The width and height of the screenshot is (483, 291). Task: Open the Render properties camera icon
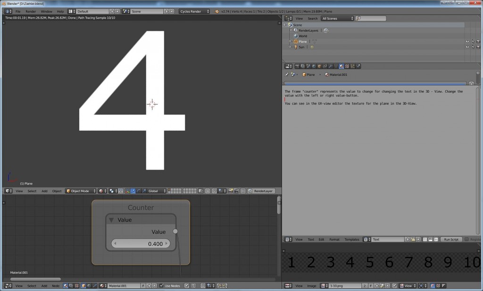[x=297, y=66]
